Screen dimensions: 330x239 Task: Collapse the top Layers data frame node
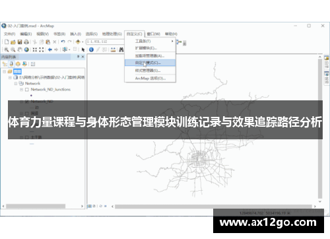click(4, 71)
